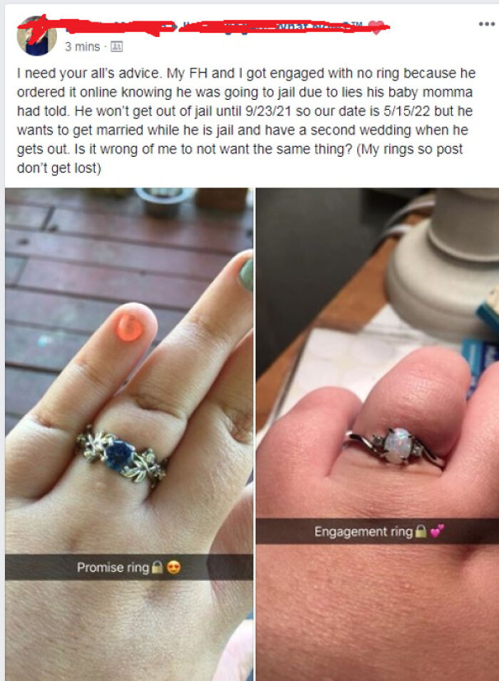
Task: Click the pink heart after redacted name
Action: click(376, 27)
